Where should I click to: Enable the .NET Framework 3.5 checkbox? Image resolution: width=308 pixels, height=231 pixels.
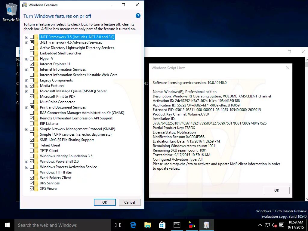tap(32, 37)
